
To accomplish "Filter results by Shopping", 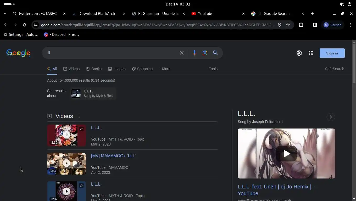I will click(142, 69).
